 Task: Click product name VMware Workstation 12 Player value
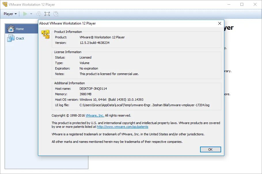point(102,37)
